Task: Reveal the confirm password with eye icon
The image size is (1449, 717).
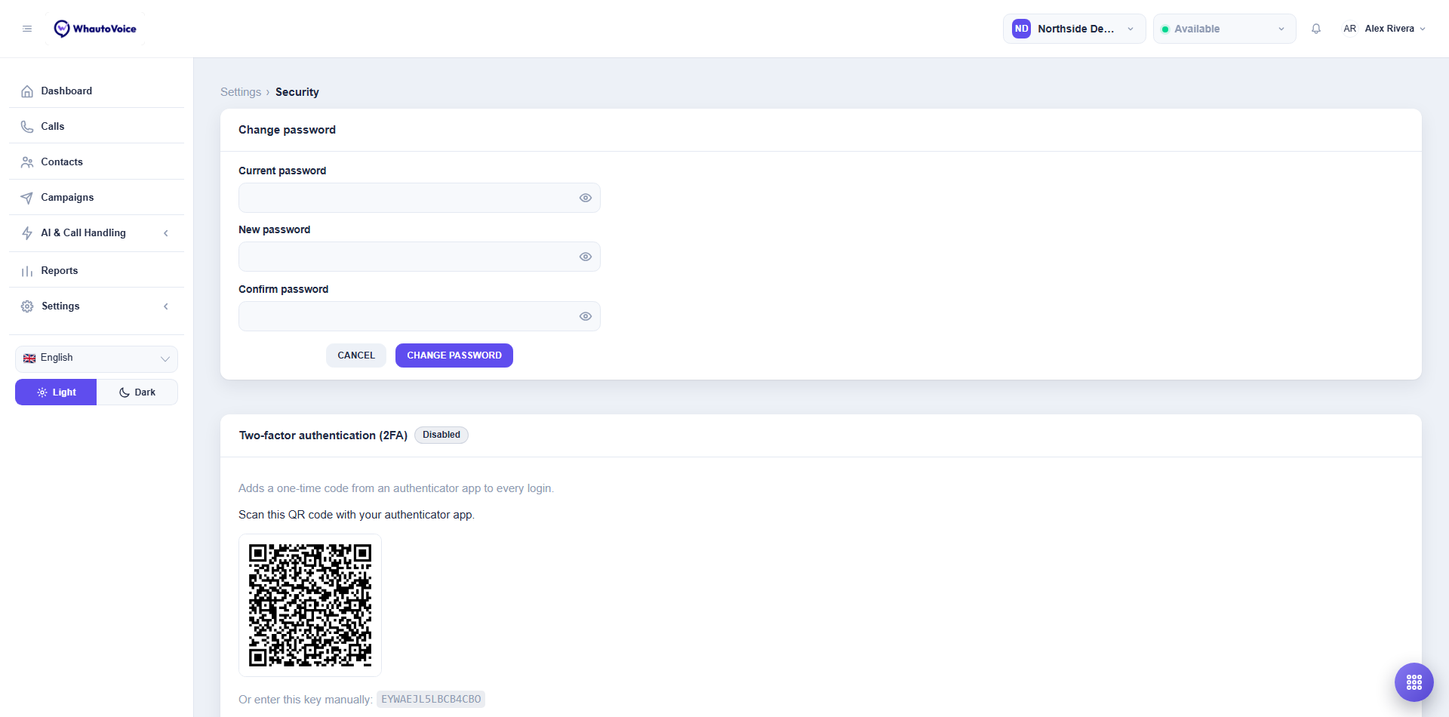Action: coord(586,316)
